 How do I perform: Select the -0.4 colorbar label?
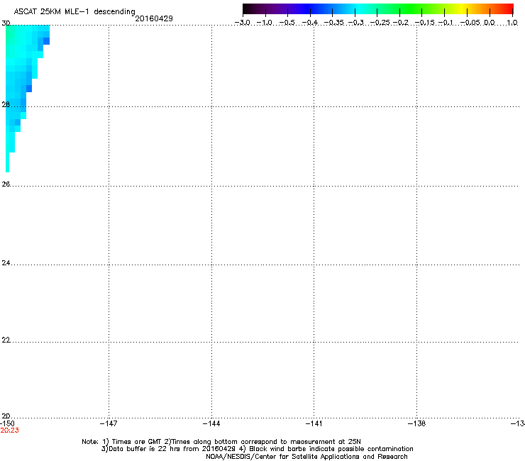point(310,23)
